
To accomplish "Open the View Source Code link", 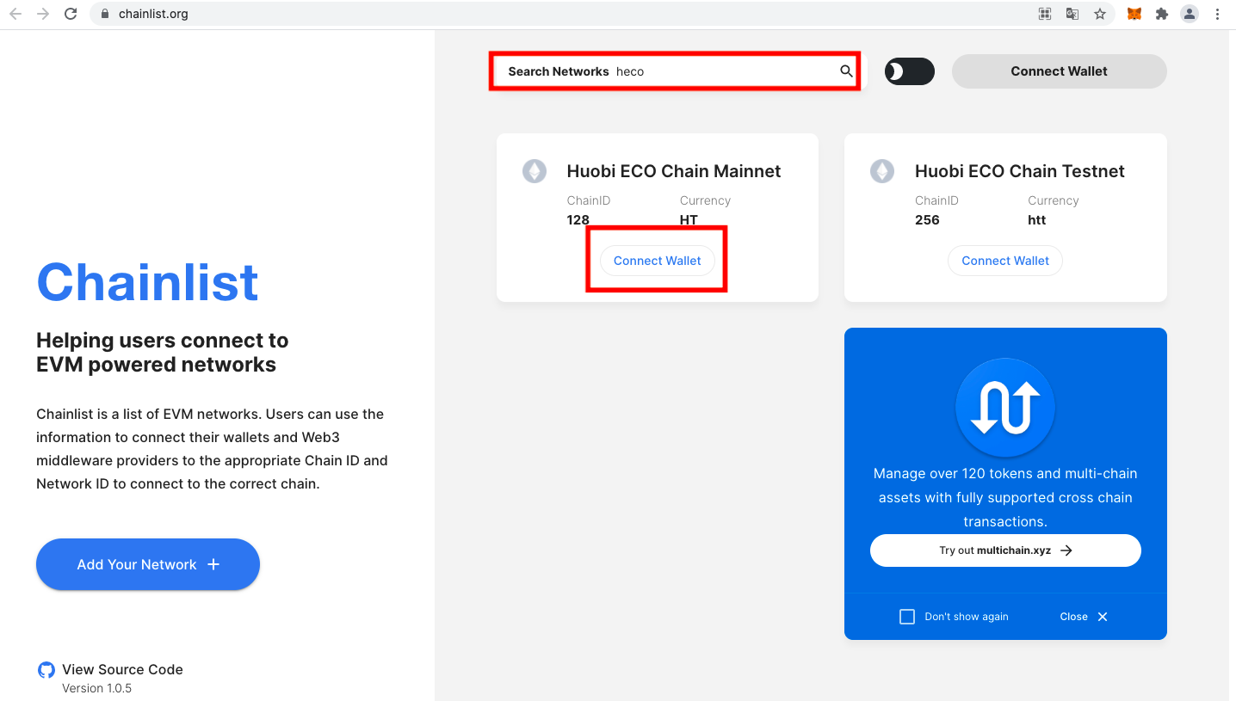I will coord(122,669).
